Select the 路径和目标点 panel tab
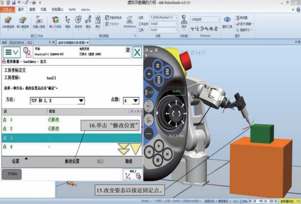 click(x=17, y=43)
